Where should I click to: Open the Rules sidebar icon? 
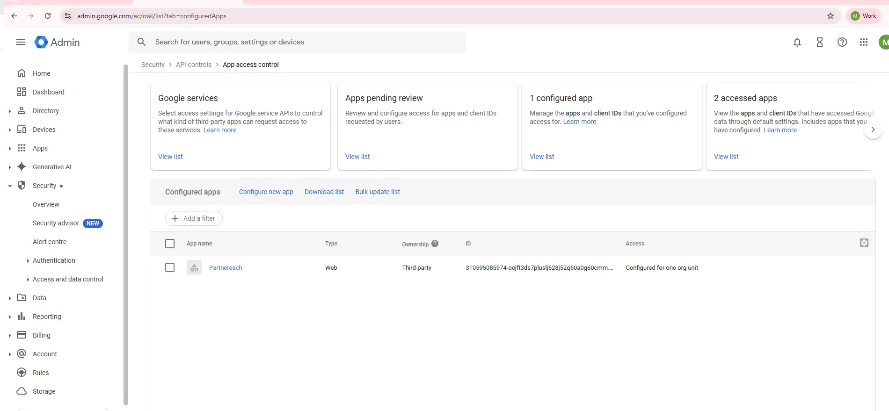[x=22, y=373]
